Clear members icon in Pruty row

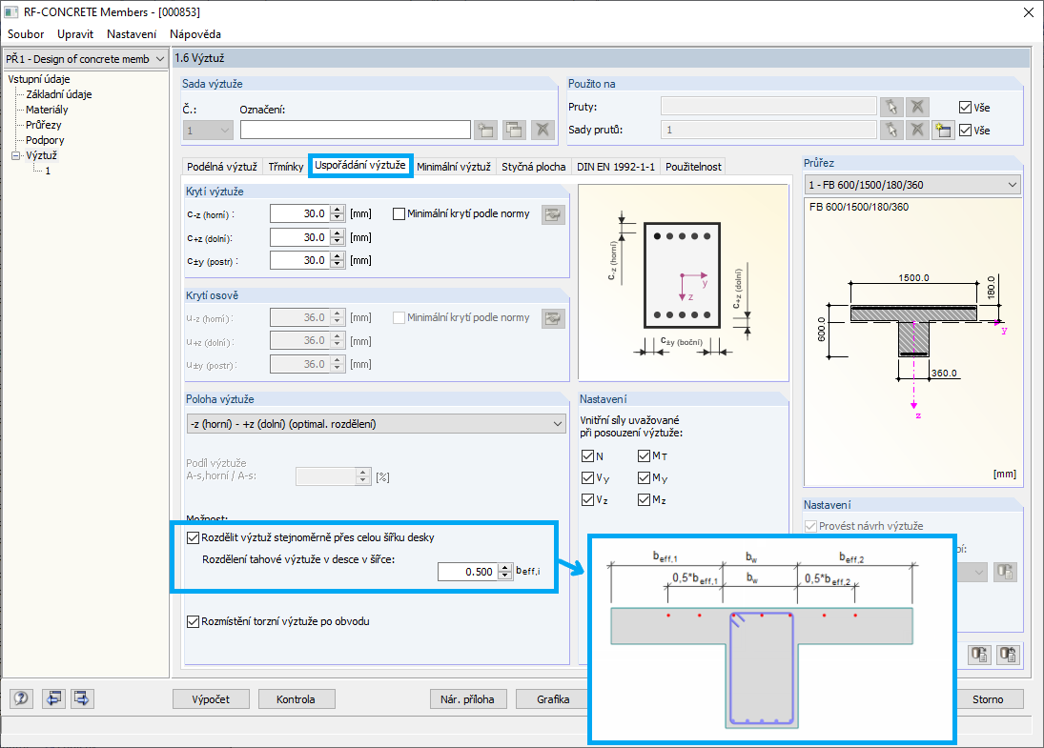(917, 107)
